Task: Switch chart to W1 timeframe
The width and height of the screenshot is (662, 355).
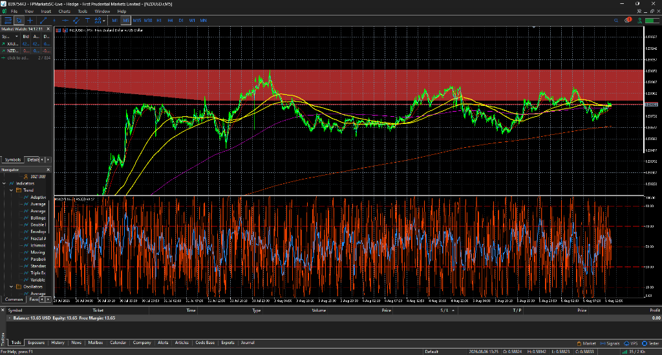Action: [x=192, y=20]
